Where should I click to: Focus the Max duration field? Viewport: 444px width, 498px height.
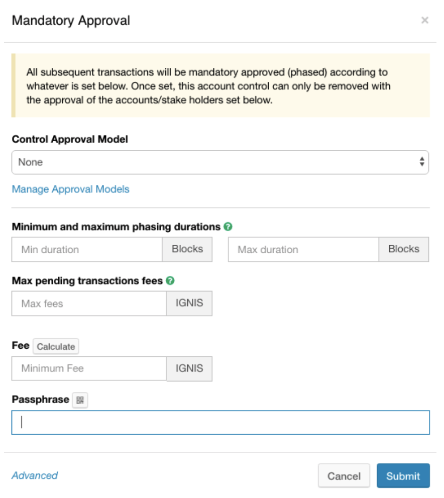pyautogui.click(x=303, y=250)
